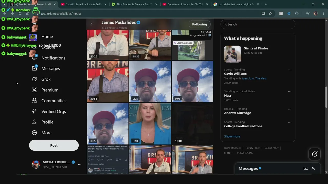Screen dimensions: 328x184
Task: Click James Paskalides verified badge
Action: [138, 22]
